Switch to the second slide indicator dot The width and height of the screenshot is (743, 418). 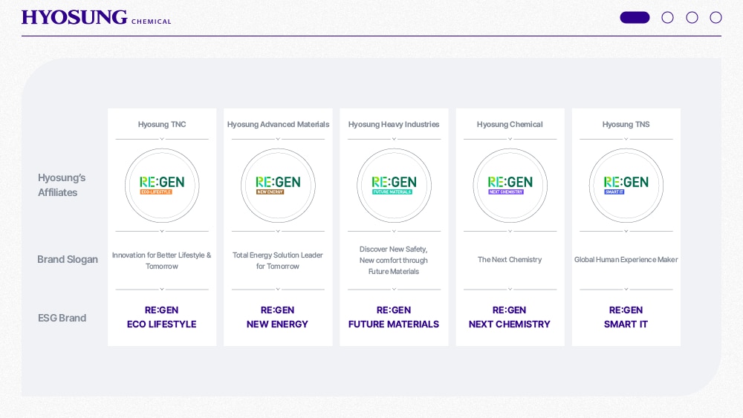click(x=667, y=18)
